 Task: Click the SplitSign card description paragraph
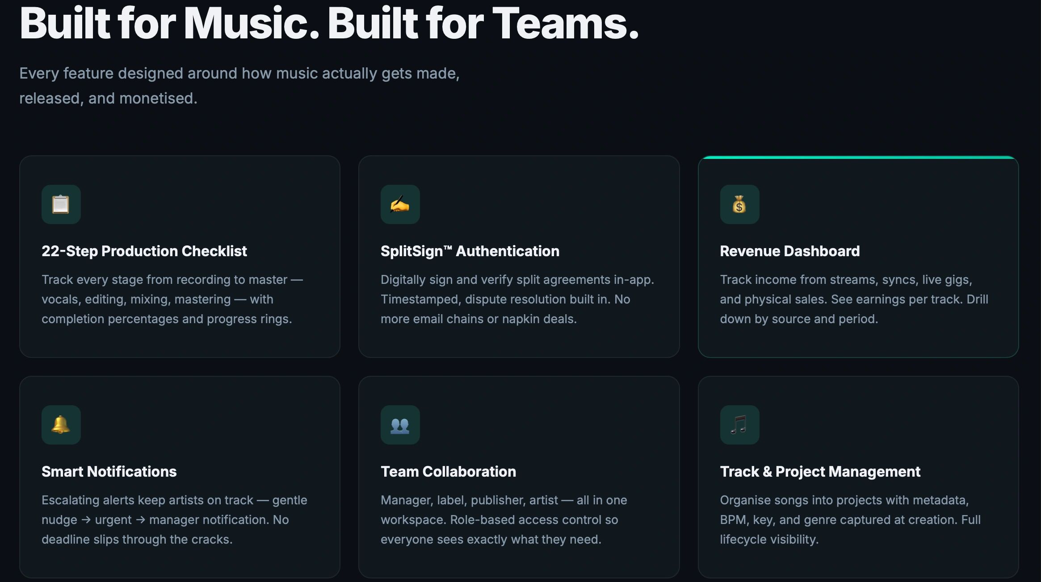(516, 299)
